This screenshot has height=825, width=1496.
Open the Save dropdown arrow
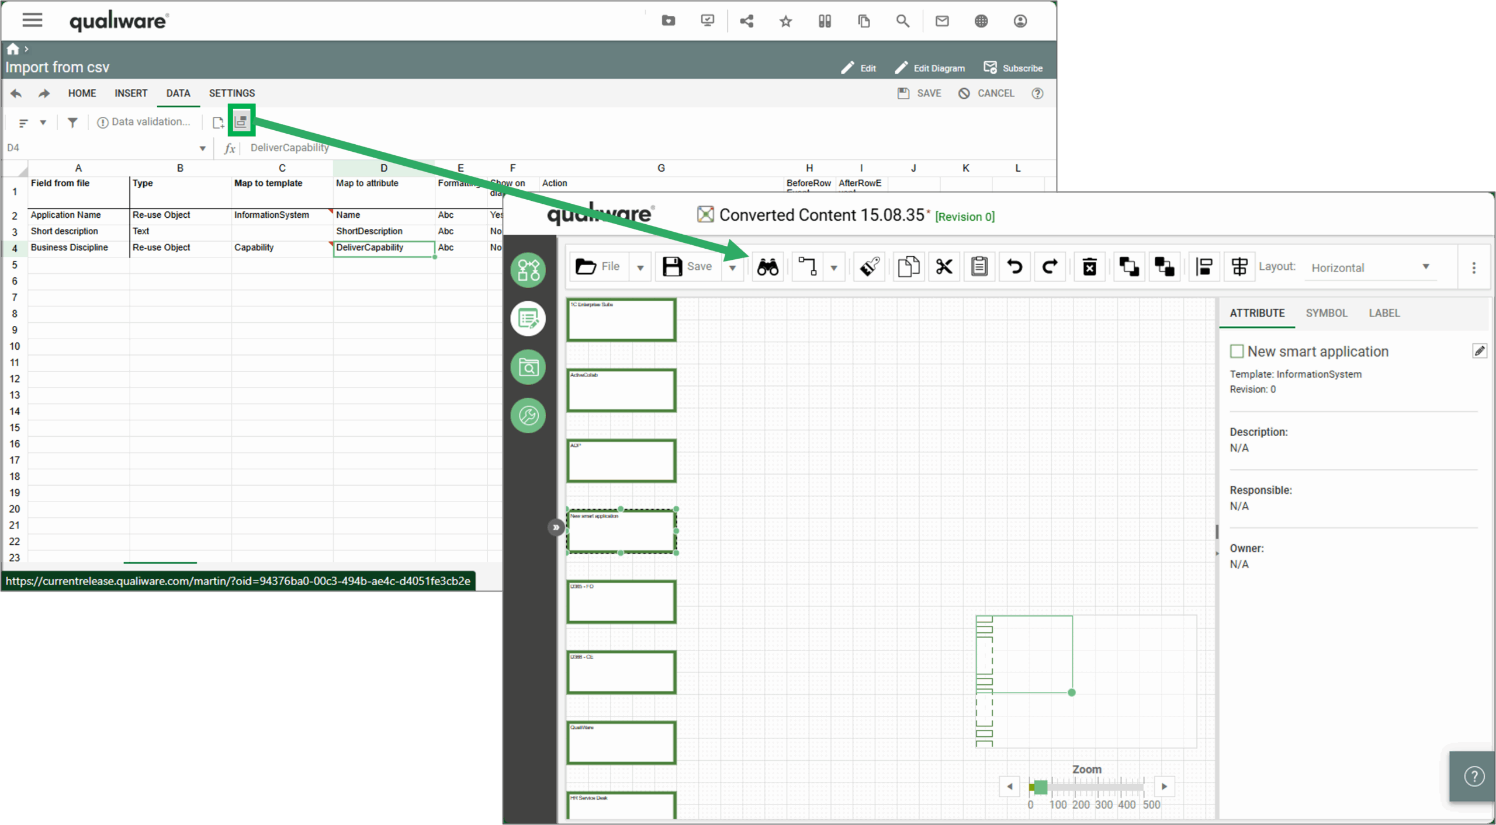[x=732, y=267]
